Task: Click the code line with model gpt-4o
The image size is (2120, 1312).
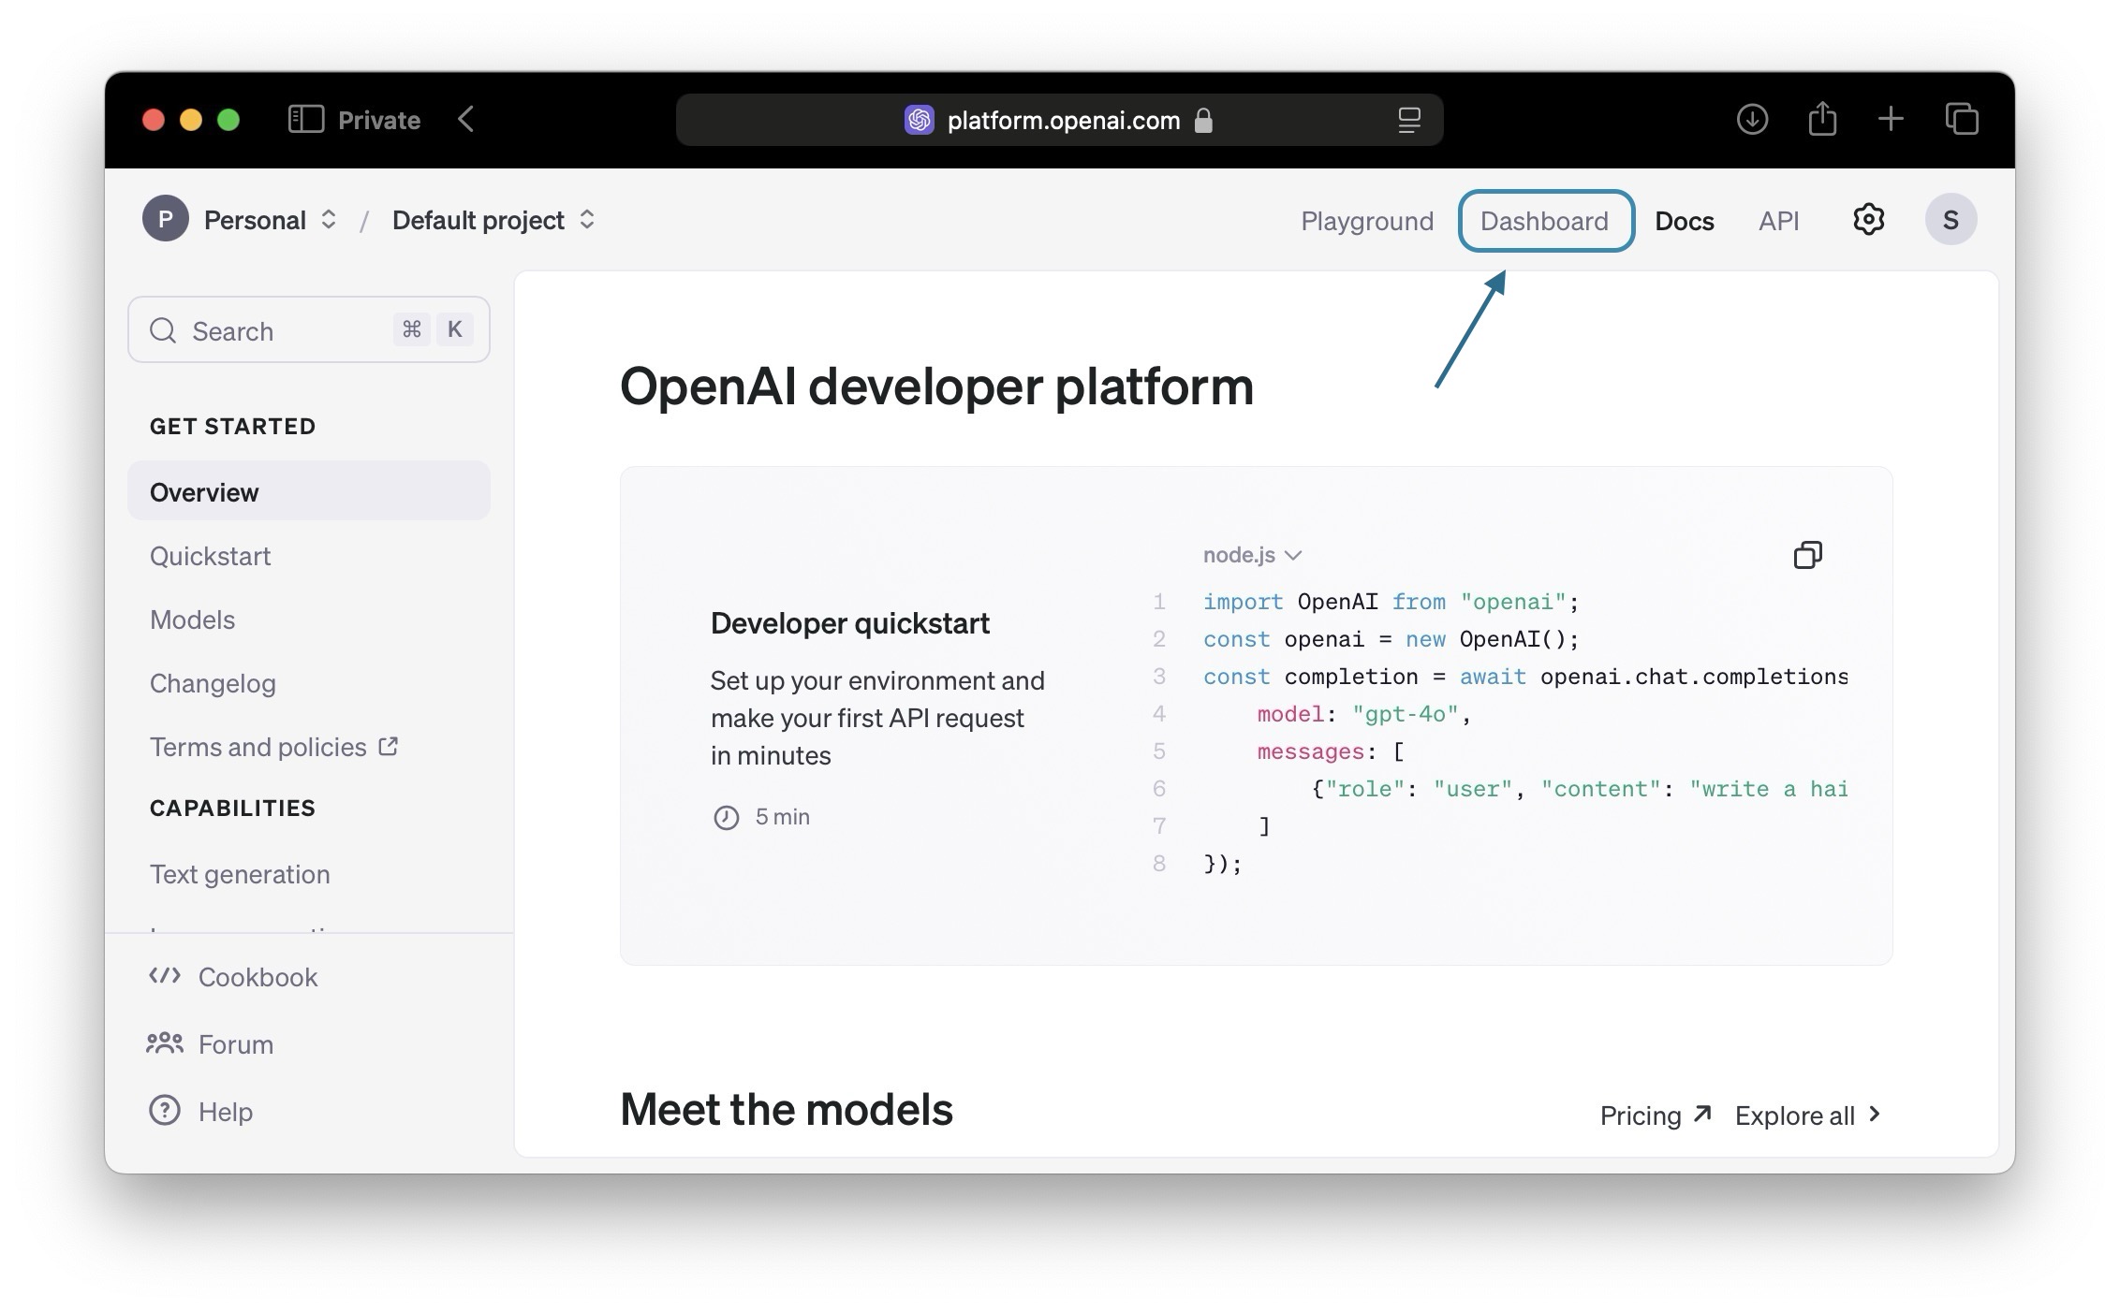Action: [x=1363, y=714]
